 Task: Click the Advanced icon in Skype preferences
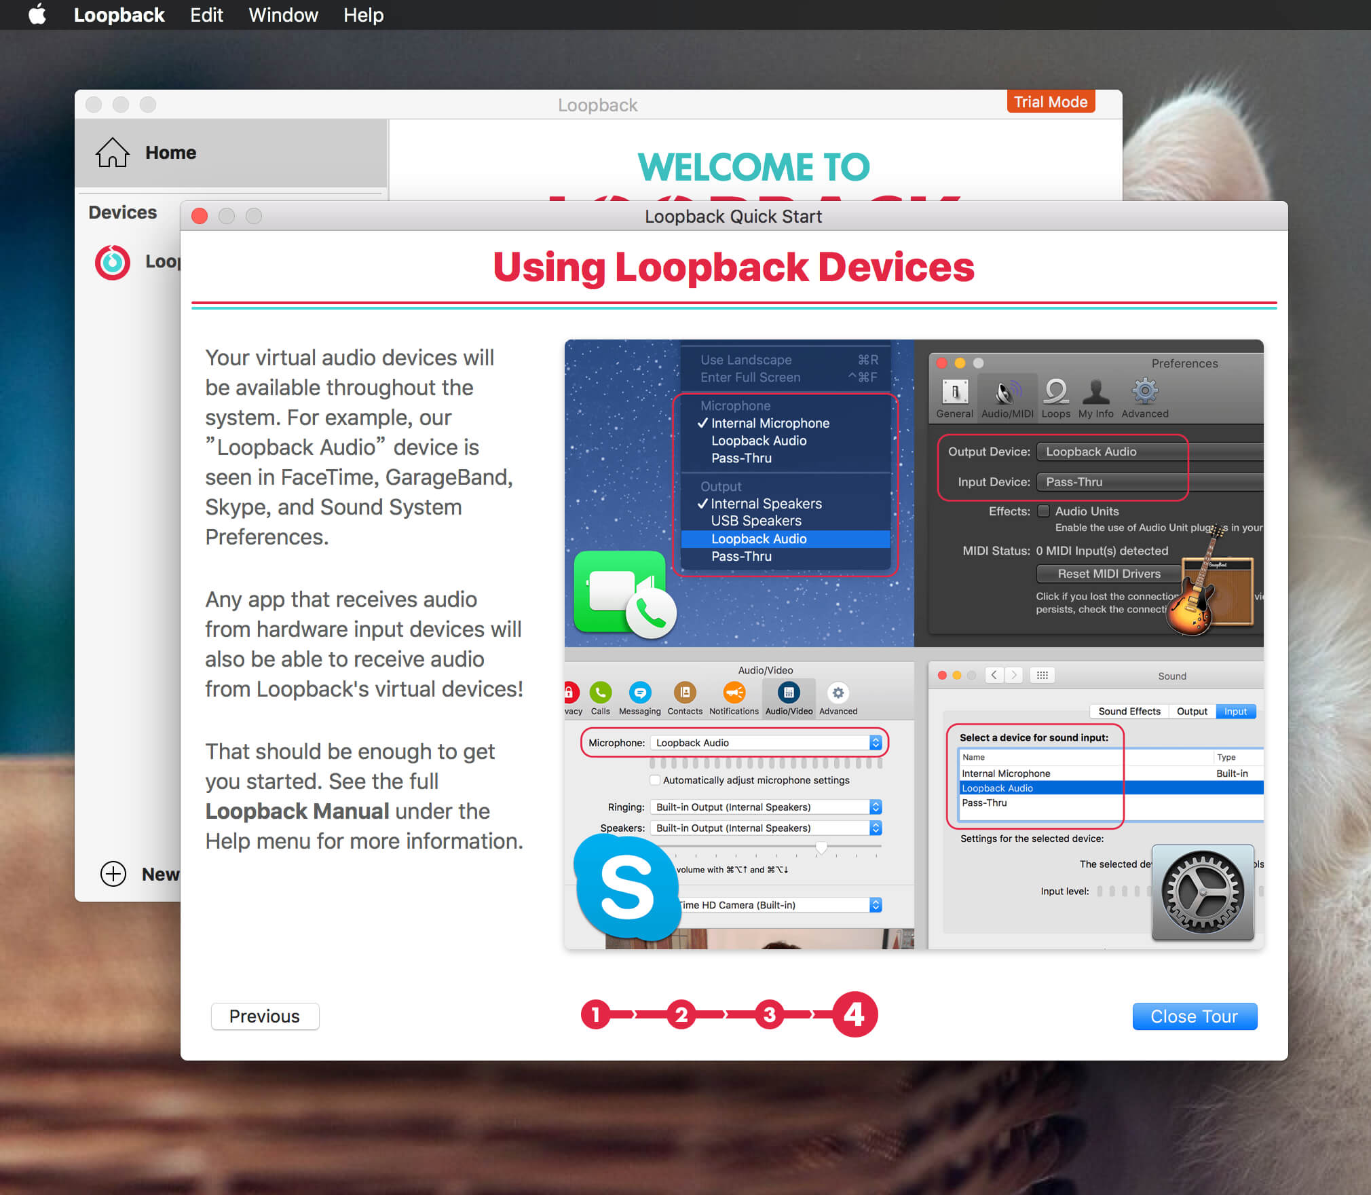tap(838, 699)
